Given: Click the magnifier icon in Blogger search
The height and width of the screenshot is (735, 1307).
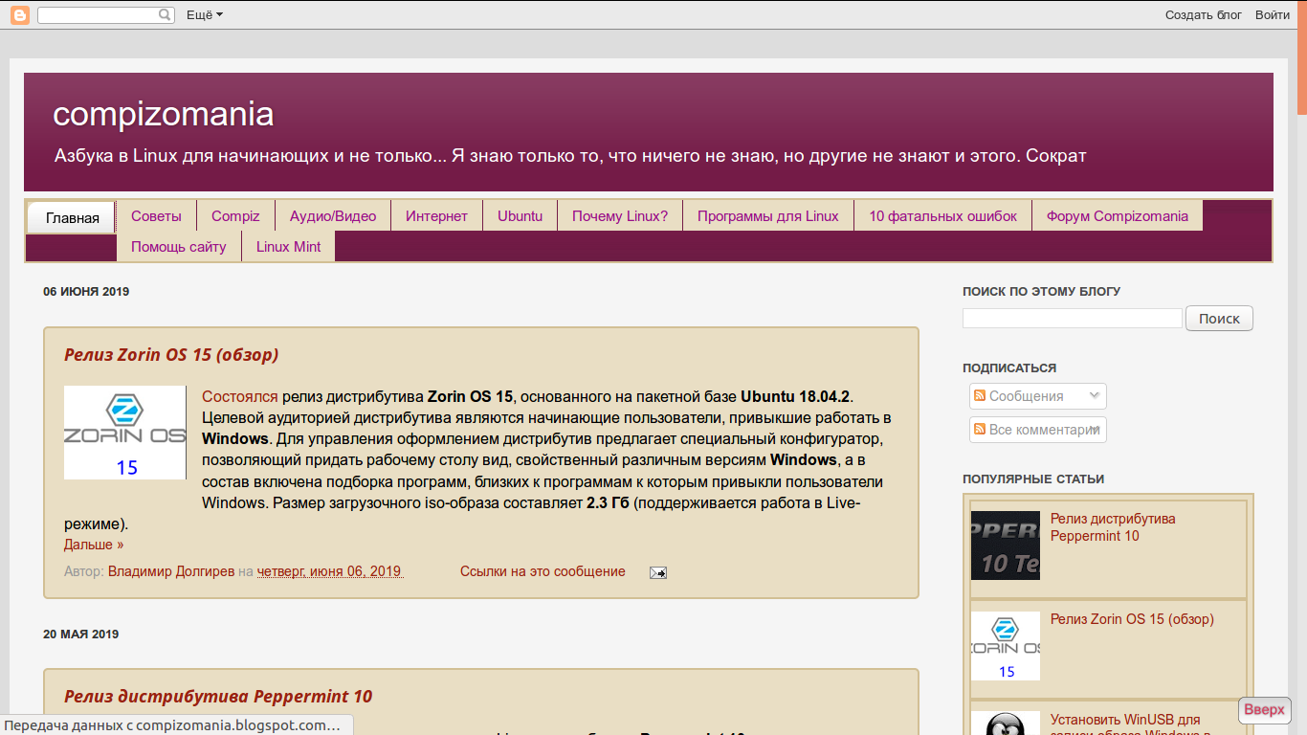Looking at the screenshot, I should [x=166, y=15].
